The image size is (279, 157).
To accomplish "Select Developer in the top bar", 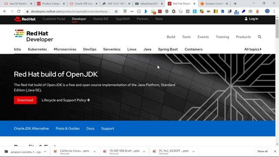I will 79,19.
